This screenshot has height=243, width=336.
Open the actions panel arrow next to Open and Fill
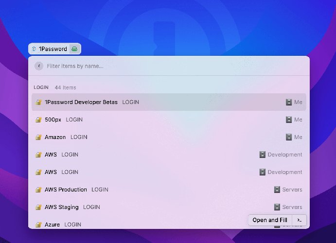point(300,220)
